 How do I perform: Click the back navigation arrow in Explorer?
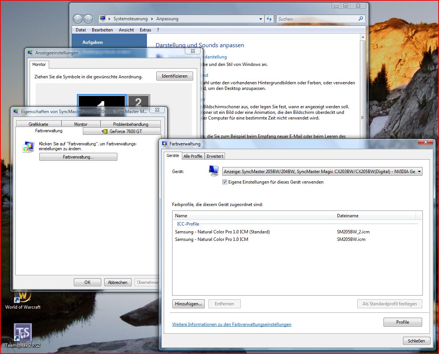click(x=78, y=19)
